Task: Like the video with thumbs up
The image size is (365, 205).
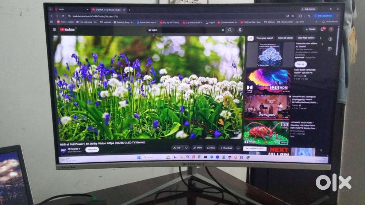Action: [177, 148]
